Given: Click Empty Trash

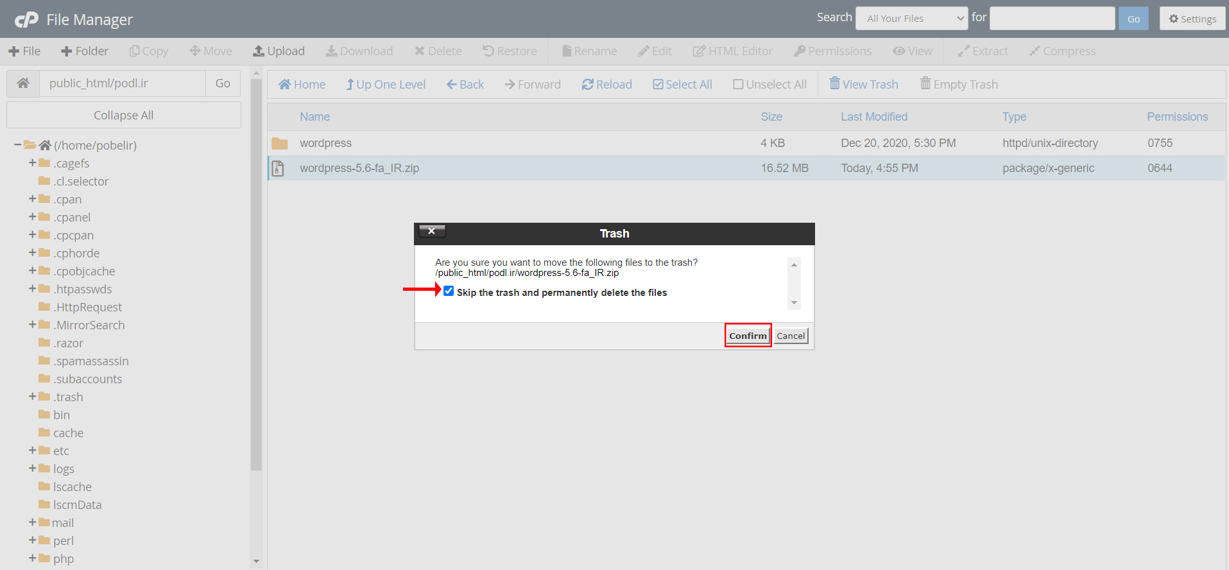Looking at the screenshot, I should click(x=959, y=85).
